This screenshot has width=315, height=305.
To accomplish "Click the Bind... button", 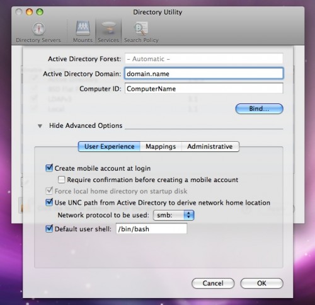I will tap(260, 109).
